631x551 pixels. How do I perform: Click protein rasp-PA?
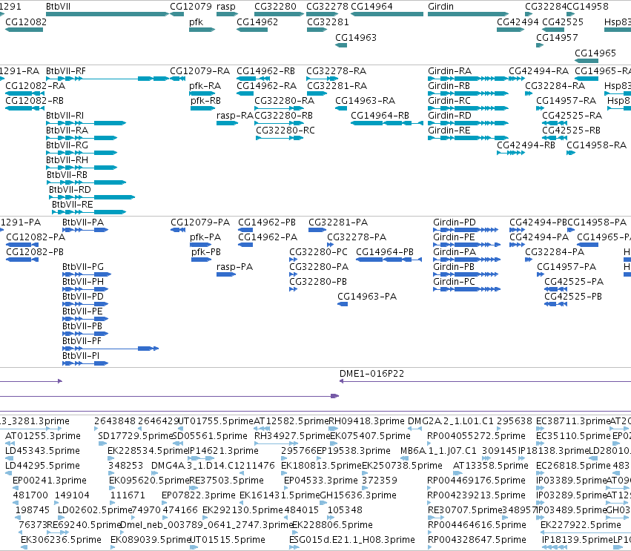click(x=234, y=267)
